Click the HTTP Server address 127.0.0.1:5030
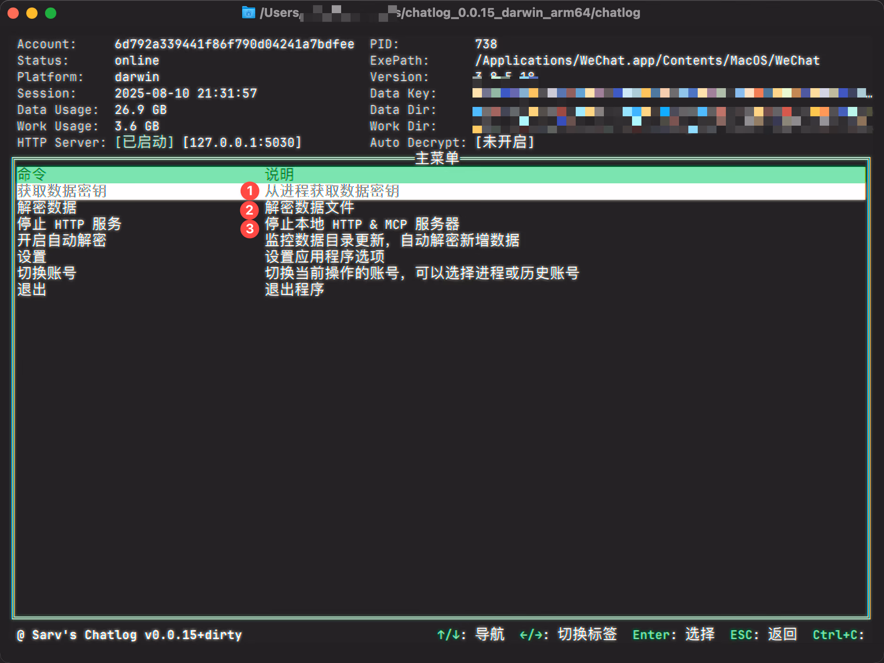The image size is (884, 663). [x=242, y=142]
